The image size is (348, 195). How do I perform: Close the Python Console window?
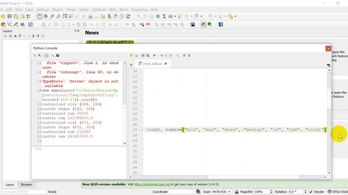tap(328, 49)
